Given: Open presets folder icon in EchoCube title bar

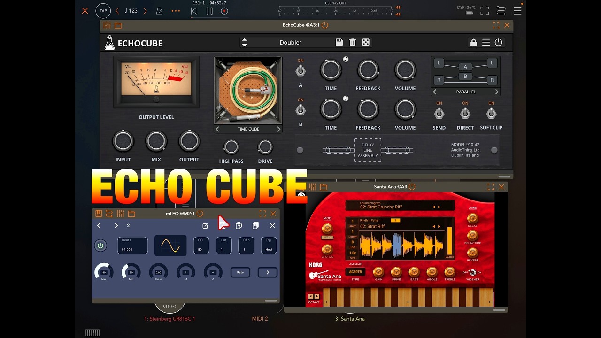Looking at the screenshot, I should (118, 25).
